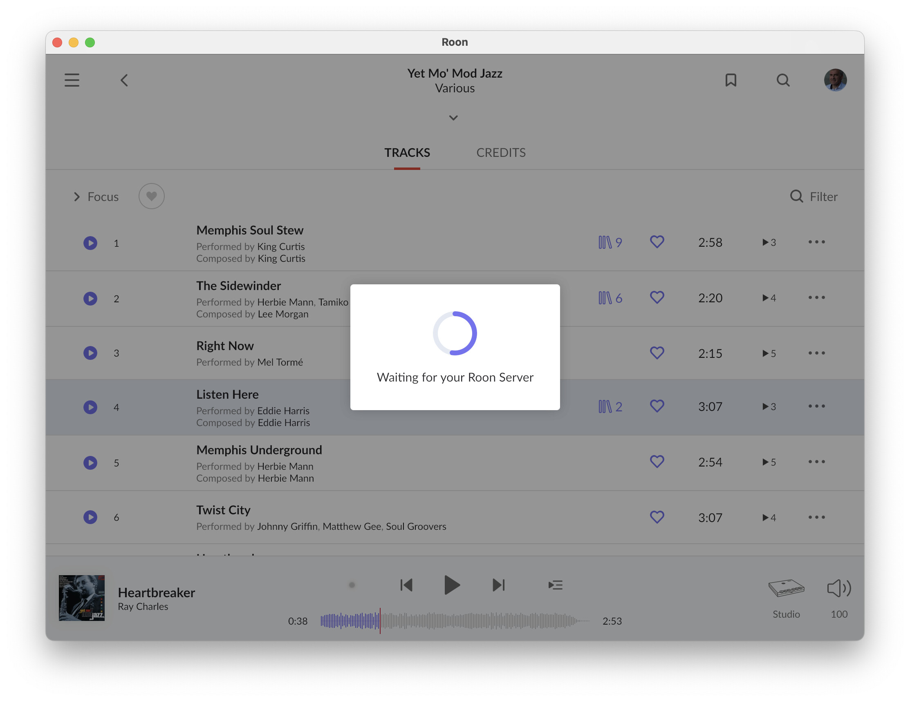The image size is (910, 701).
Task: Favorite the track Twist City
Action: (x=657, y=517)
